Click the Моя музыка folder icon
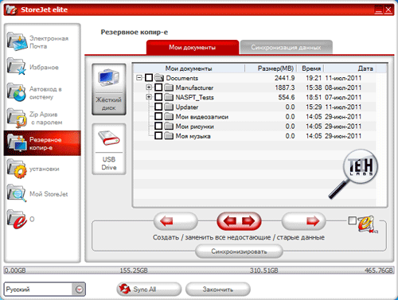This screenshot has width=398, height=300. tap(169, 136)
